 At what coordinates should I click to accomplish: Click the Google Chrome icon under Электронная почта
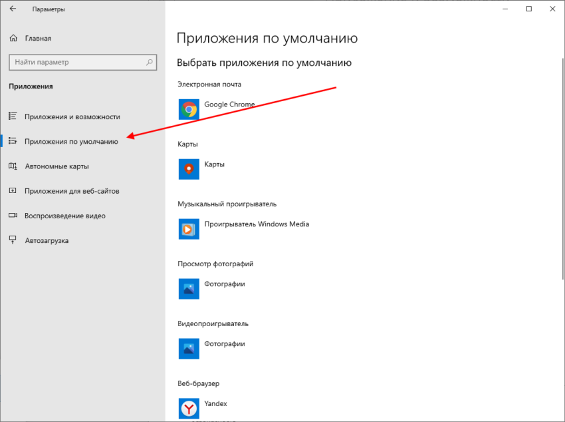pos(189,109)
